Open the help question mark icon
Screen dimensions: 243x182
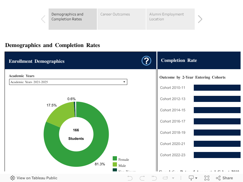pos(146,61)
